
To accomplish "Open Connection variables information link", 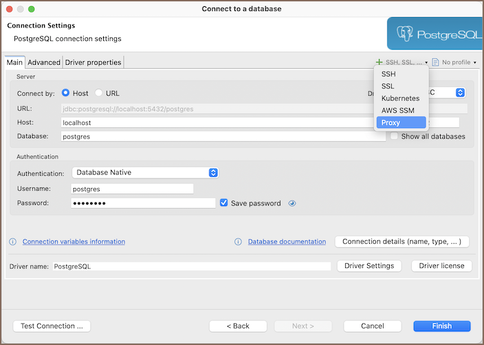I will (74, 242).
